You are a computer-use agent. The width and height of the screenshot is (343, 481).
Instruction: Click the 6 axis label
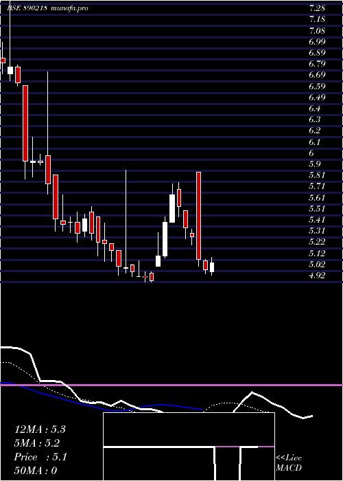coord(311,153)
